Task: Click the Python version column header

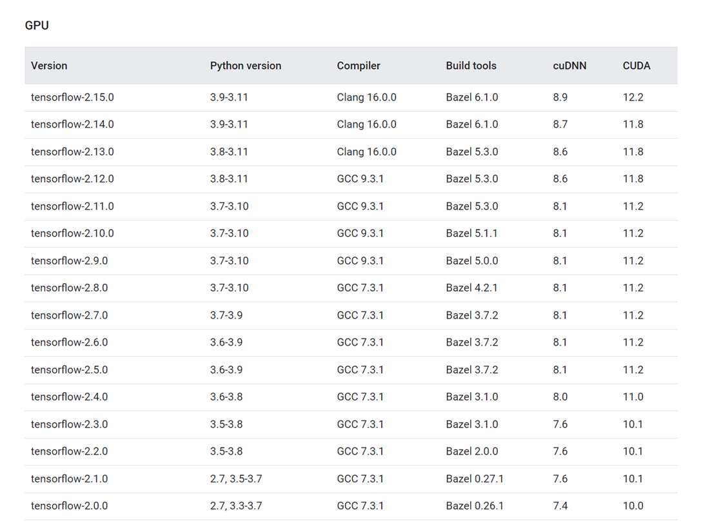Action: click(x=246, y=66)
